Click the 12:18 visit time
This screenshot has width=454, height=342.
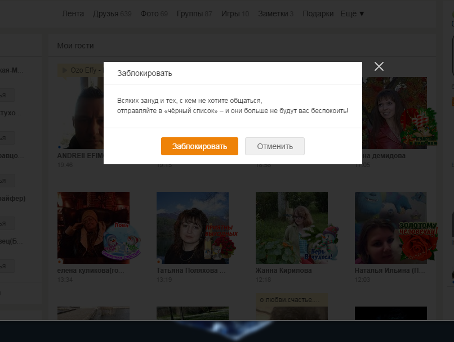coord(263,280)
